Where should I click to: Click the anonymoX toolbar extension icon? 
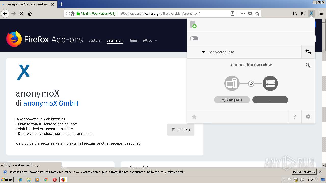(x=311, y=13)
